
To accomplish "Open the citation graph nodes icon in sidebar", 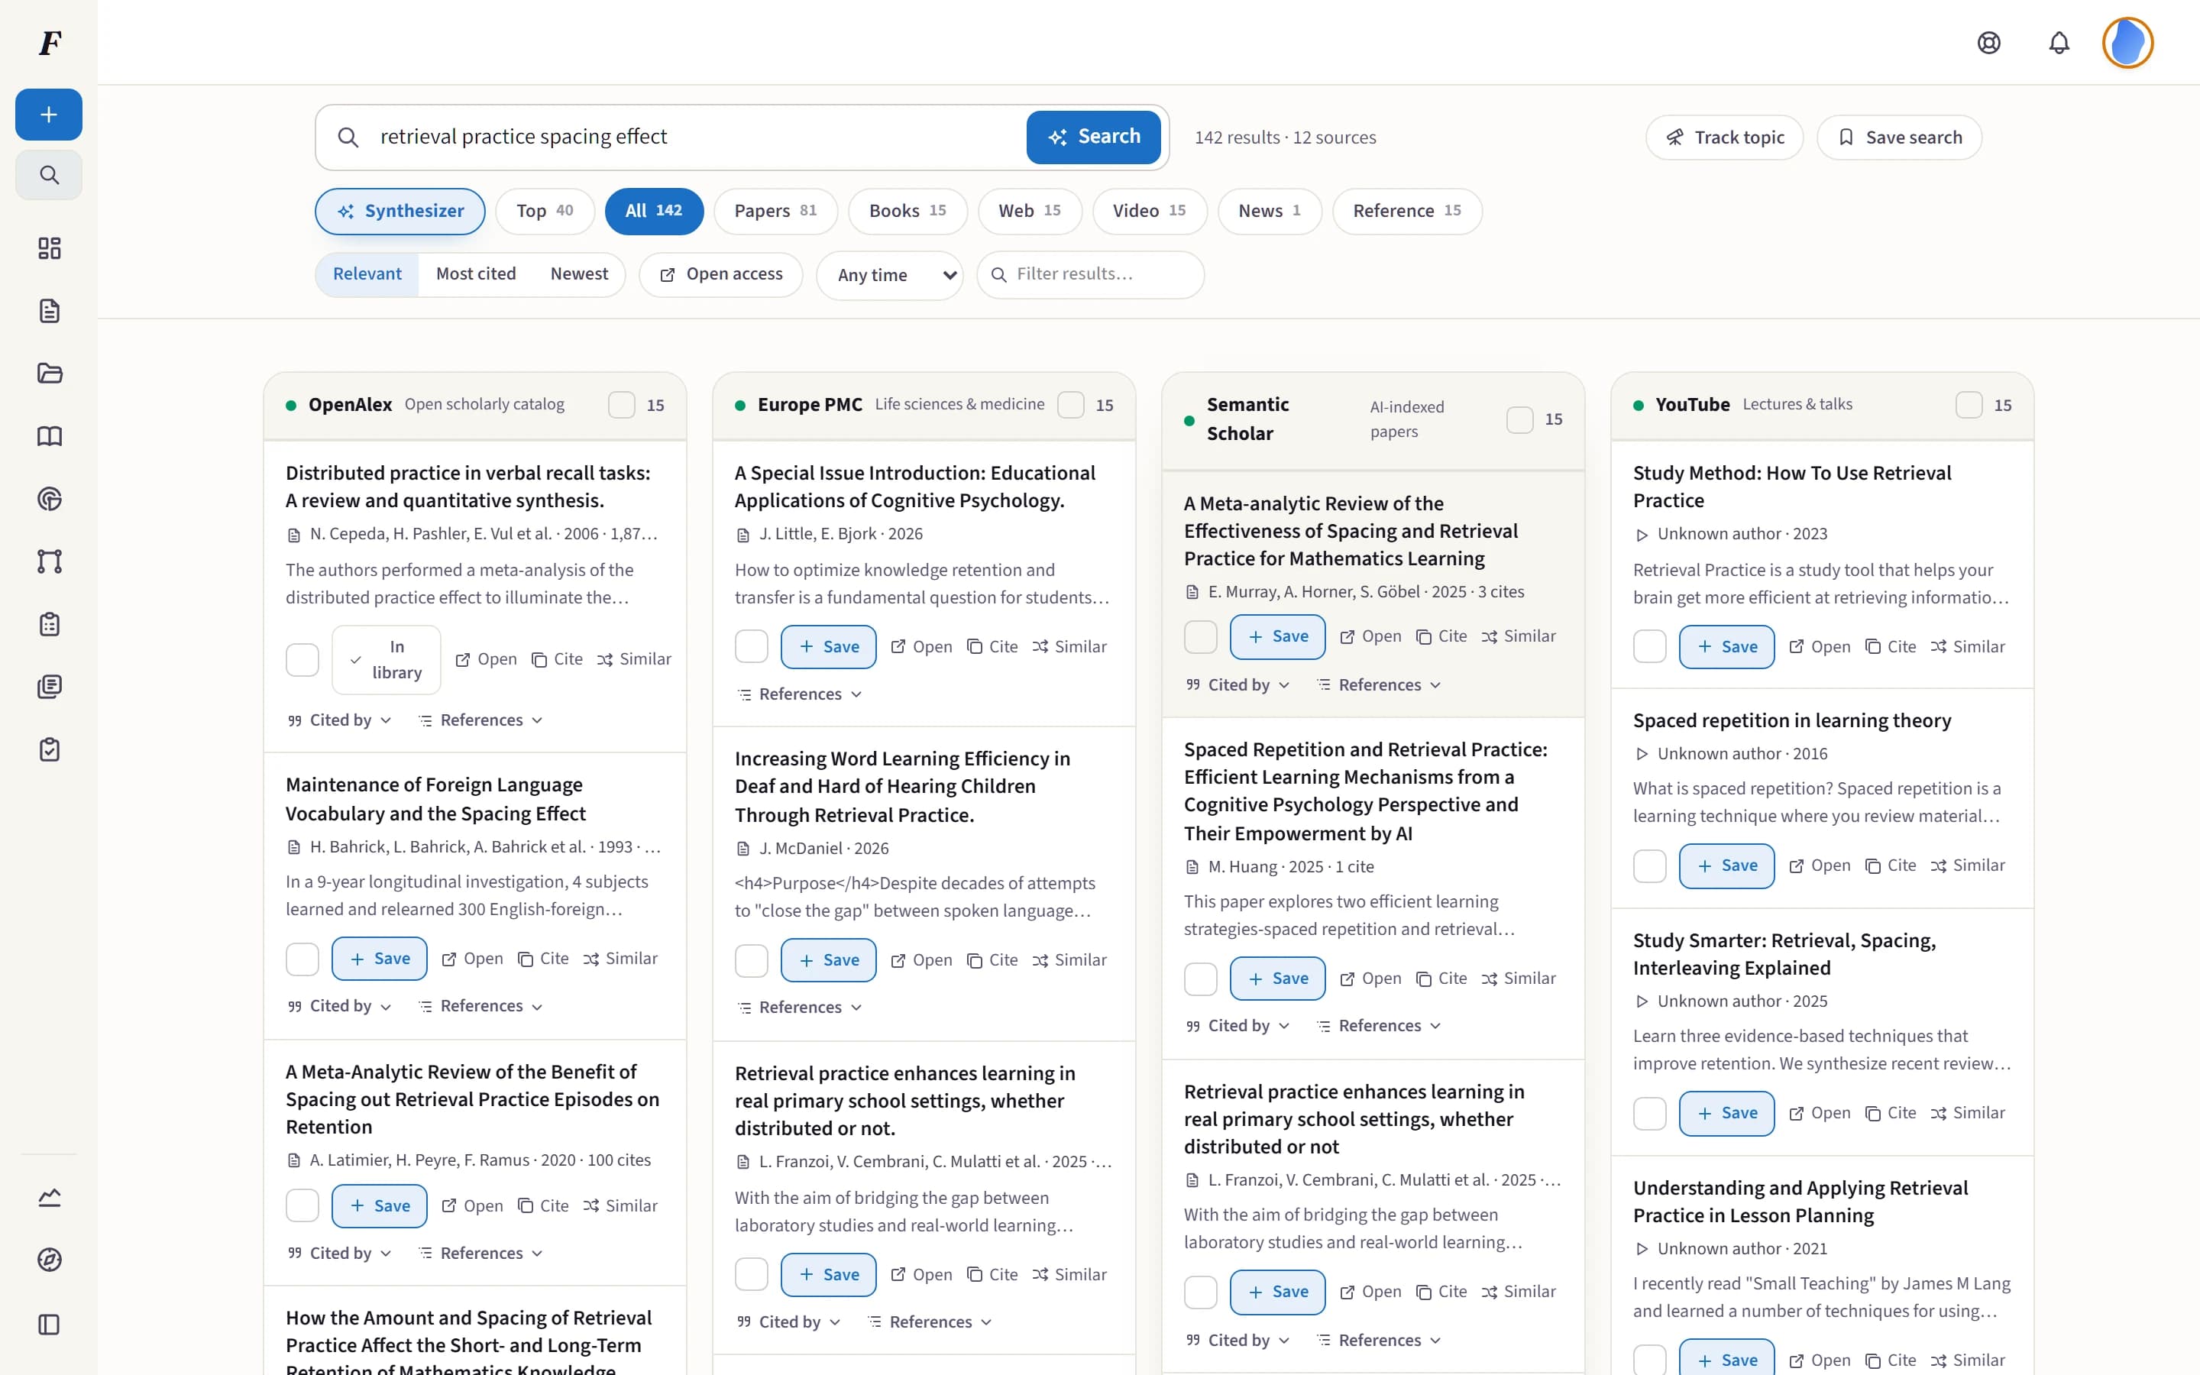I will tap(49, 561).
